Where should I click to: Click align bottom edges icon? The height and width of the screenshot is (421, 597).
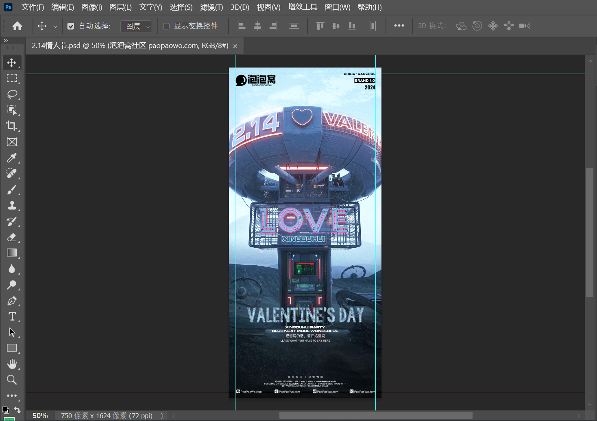click(352, 26)
